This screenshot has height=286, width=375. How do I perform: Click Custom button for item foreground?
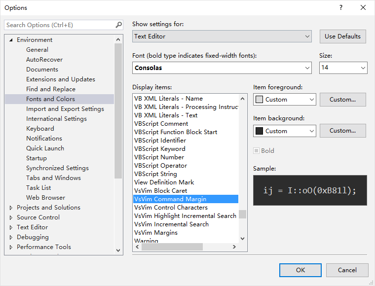pyautogui.click(x=342, y=100)
